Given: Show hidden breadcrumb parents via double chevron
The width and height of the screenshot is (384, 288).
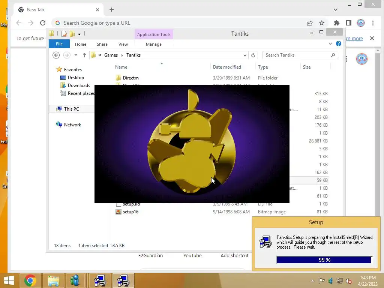Looking at the screenshot, I should pos(100,55).
